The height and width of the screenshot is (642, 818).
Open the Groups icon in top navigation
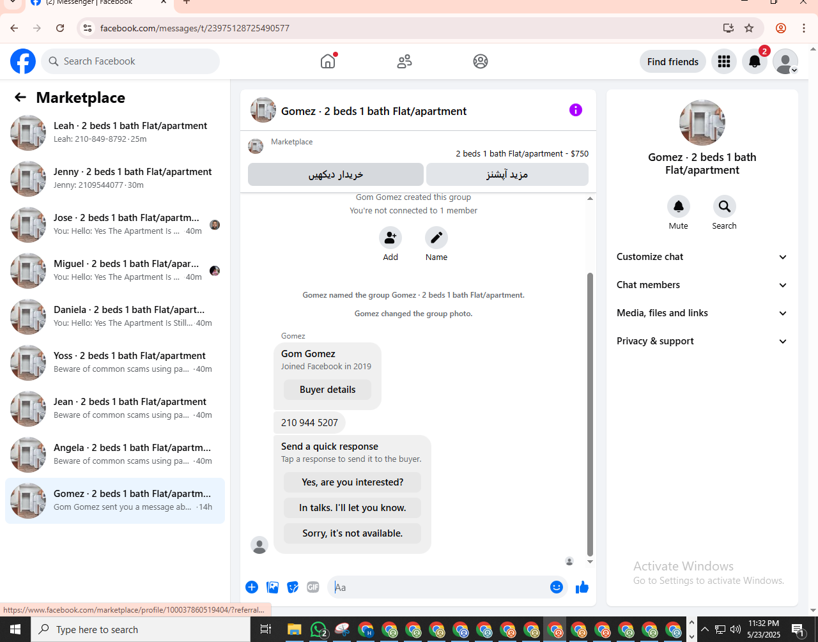pyautogui.click(x=481, y=61)
